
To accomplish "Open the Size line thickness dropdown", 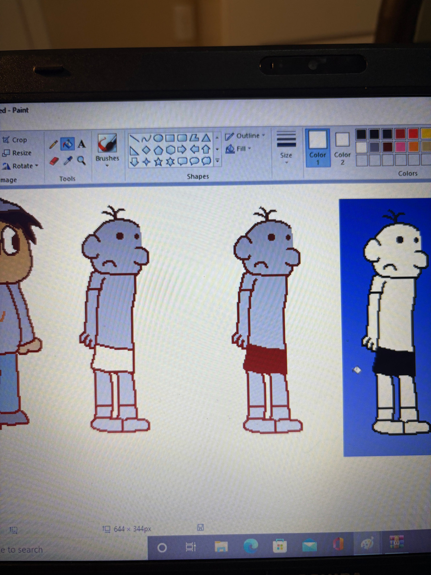I will [x=286, y=148].
